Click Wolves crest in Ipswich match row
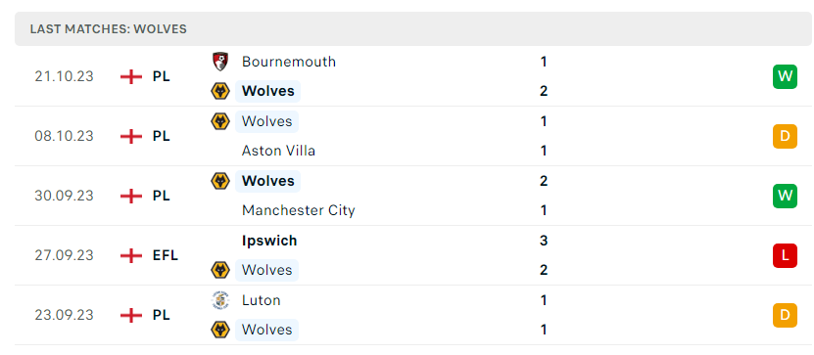 tap(220, 270)
